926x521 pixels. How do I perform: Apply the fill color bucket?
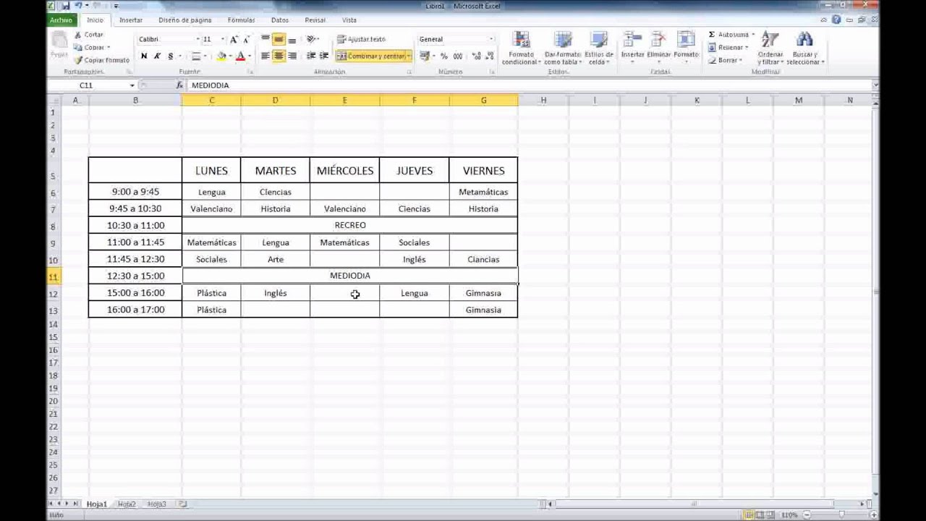(x=222, y=56)
